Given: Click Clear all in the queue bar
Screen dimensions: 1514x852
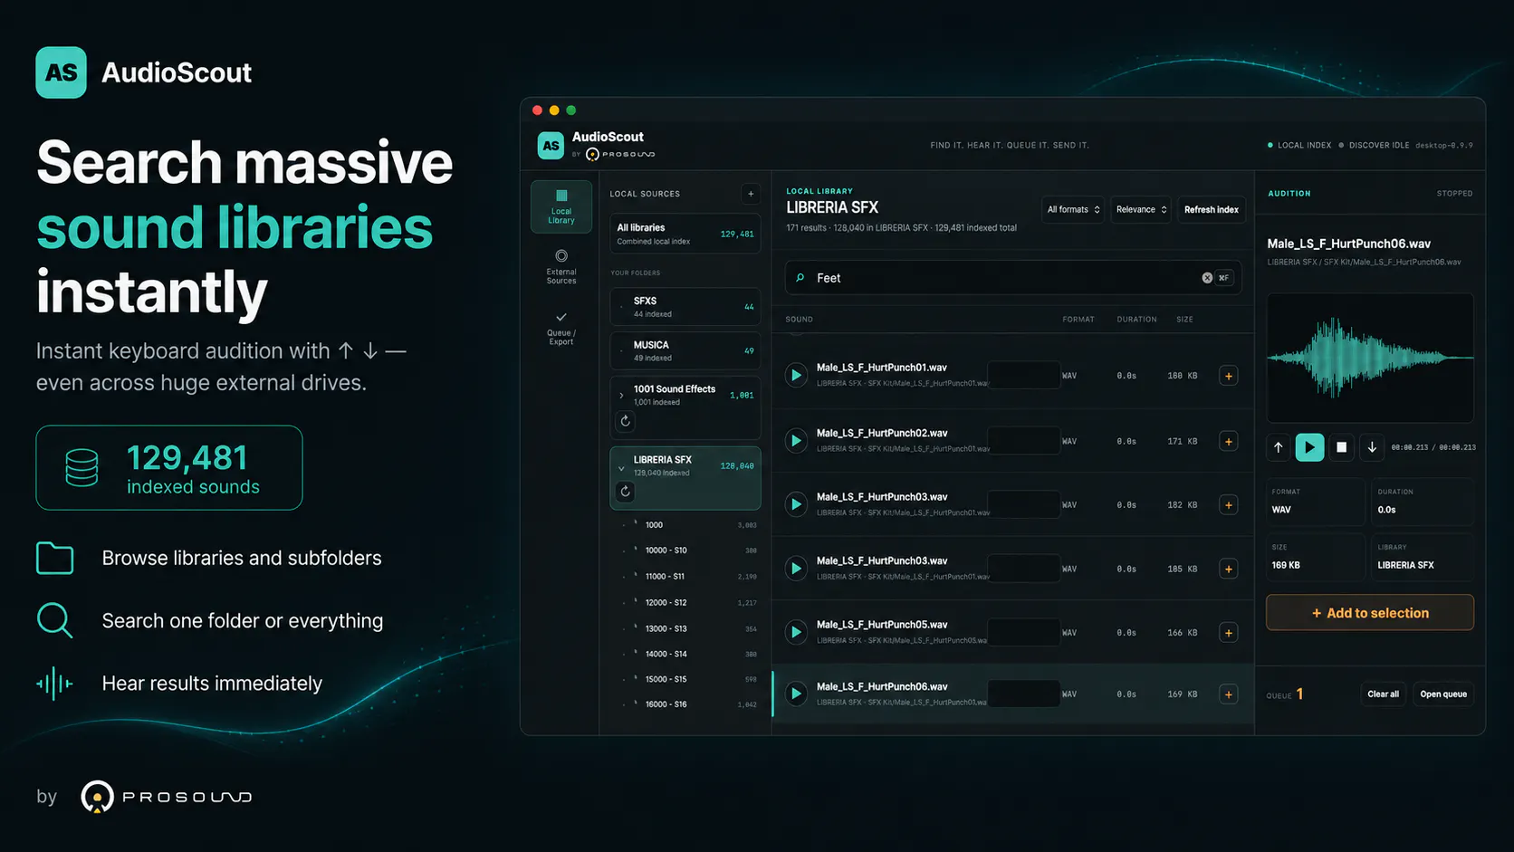Looking at the screenshot, I should (1383, 694).
